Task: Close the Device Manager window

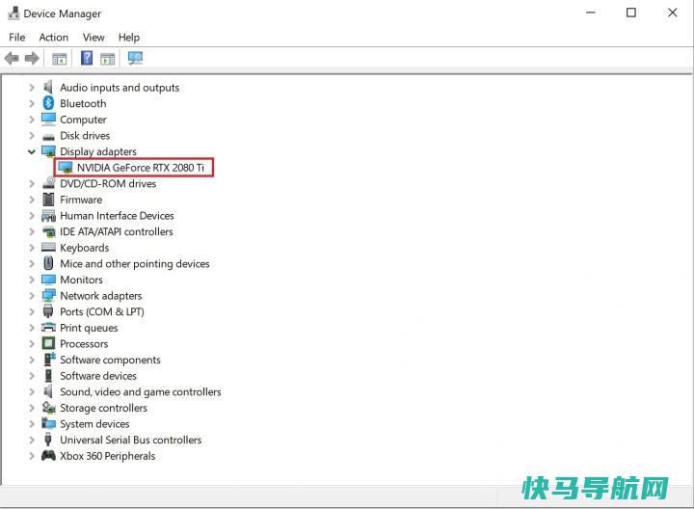Action: pos(673,13)
